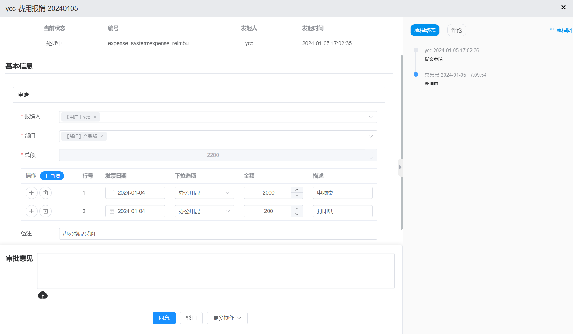Click the 提交申请 timeline node
Screen dimensions: 573x334
416,50
